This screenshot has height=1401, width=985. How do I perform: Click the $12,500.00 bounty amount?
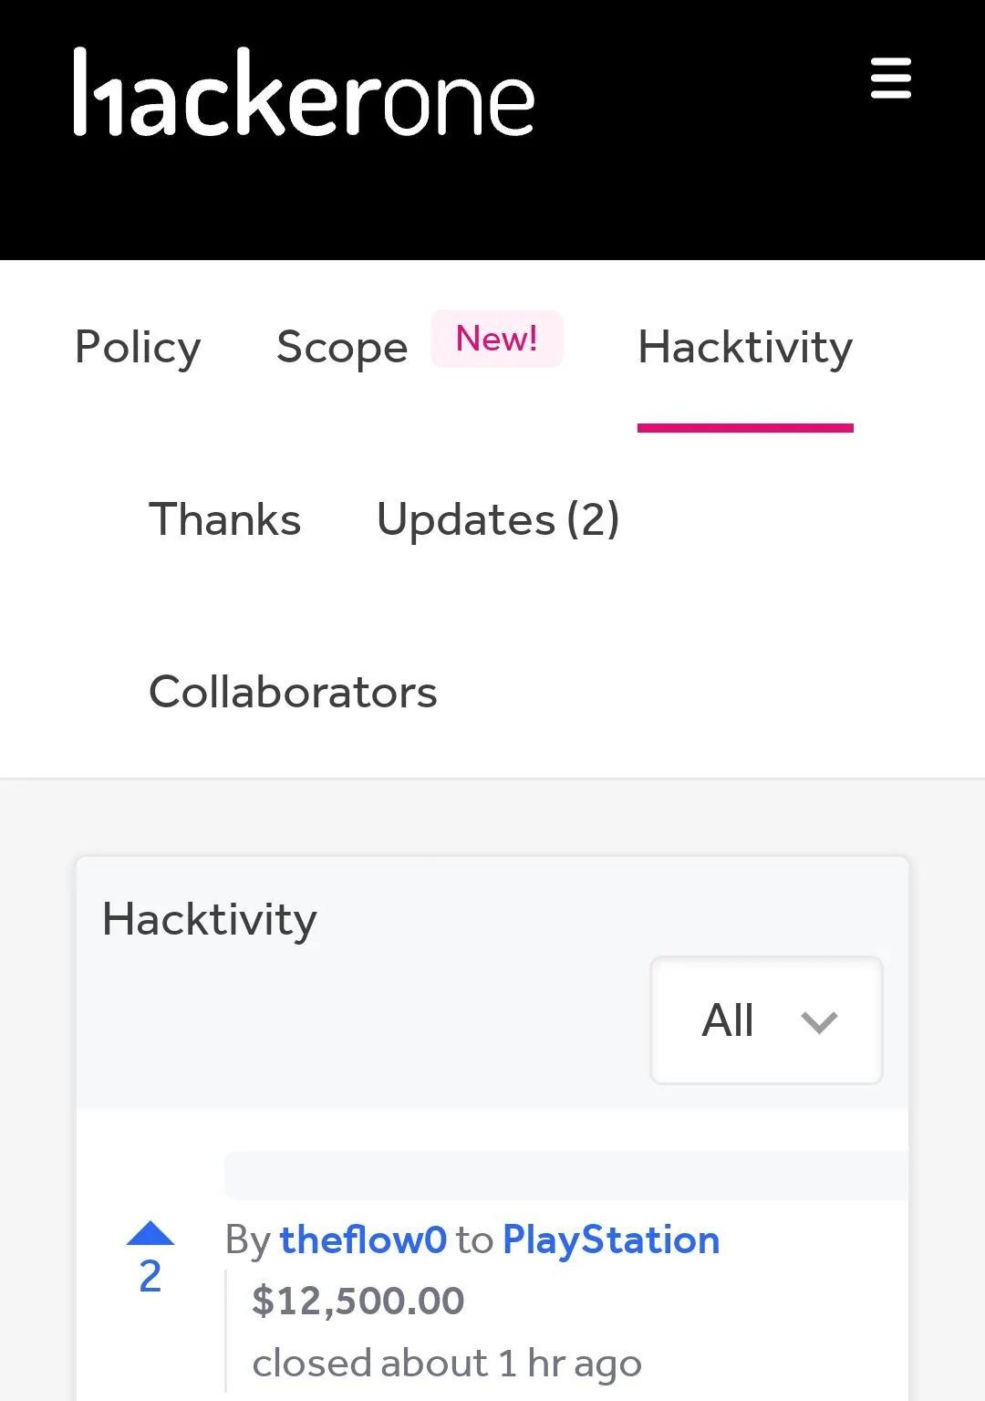point(358,1301)
